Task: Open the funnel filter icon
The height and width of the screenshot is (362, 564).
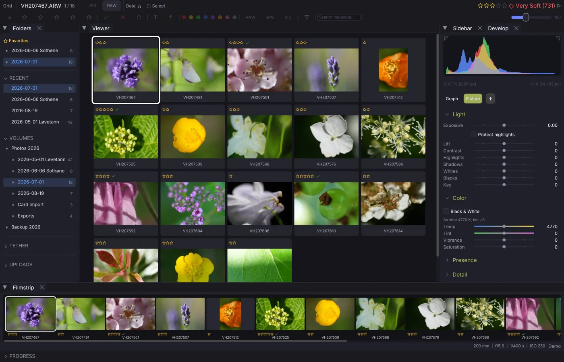Action: 307,17
